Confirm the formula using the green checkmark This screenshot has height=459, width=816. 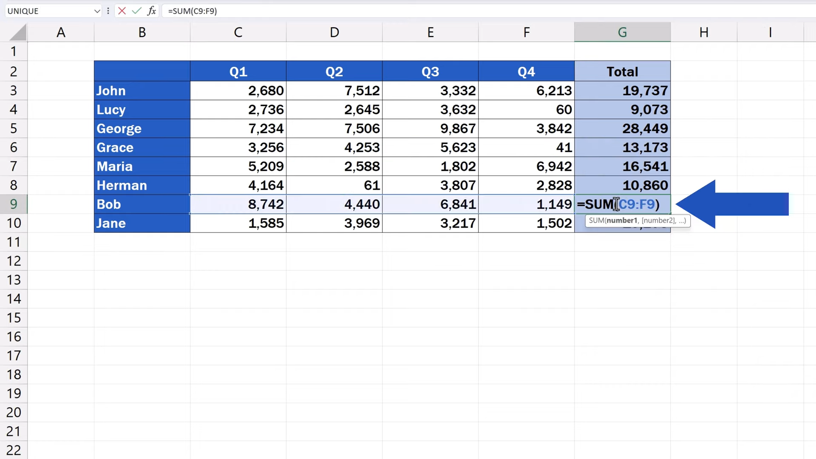pyautogui.click(x=136, y=11)
